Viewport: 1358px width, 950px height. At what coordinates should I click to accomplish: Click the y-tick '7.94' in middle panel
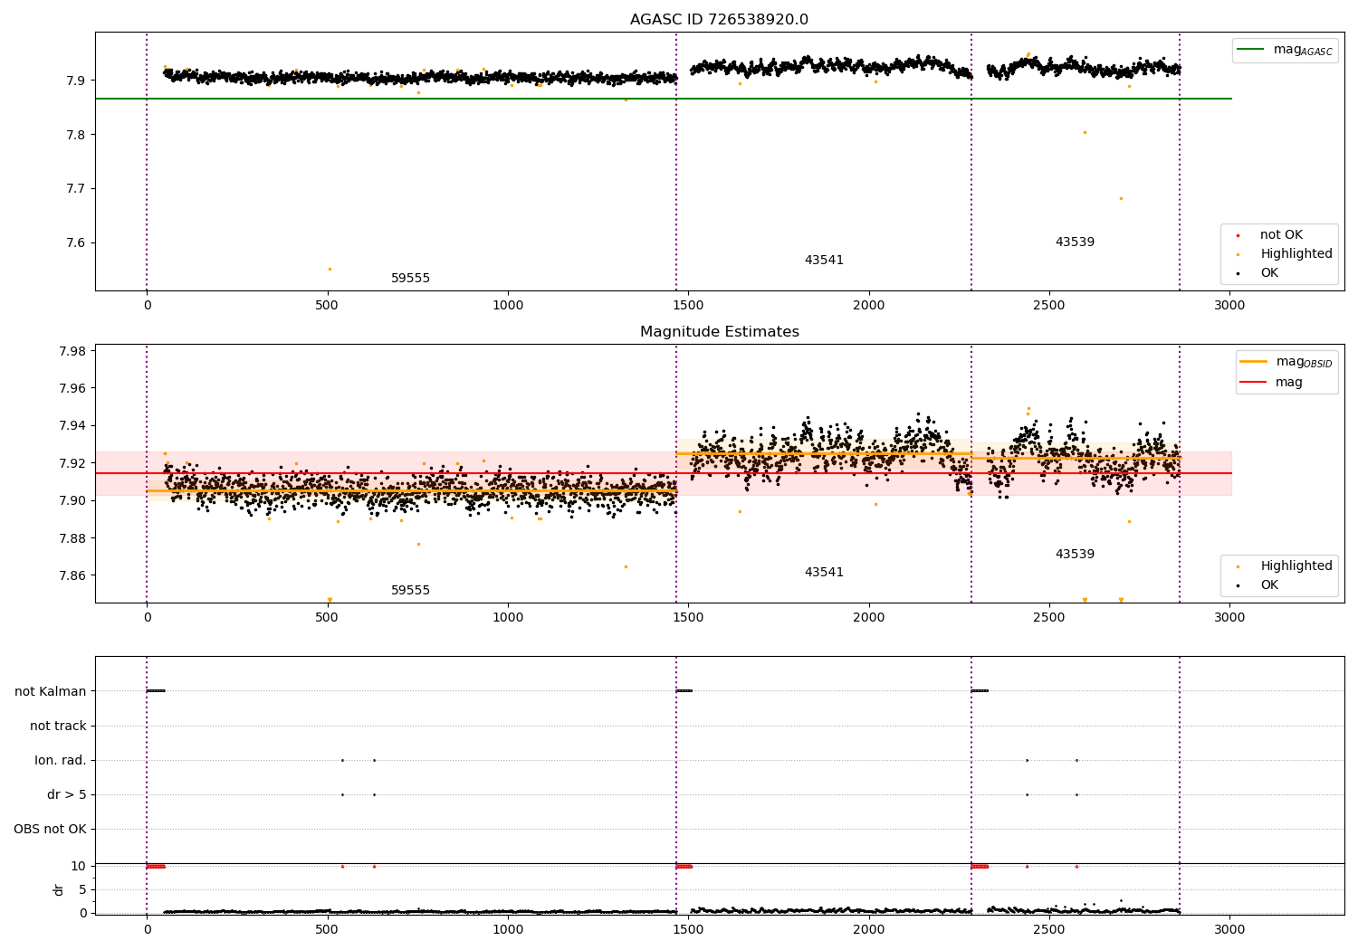pos(72,426)
